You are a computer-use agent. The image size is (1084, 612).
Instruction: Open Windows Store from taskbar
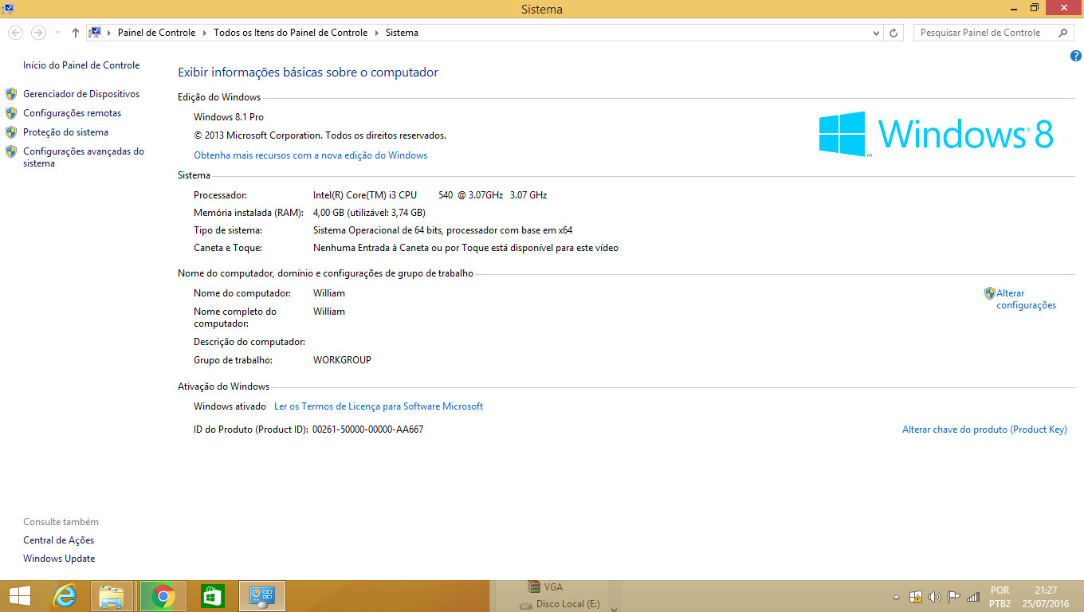click(x=212, y=596)
